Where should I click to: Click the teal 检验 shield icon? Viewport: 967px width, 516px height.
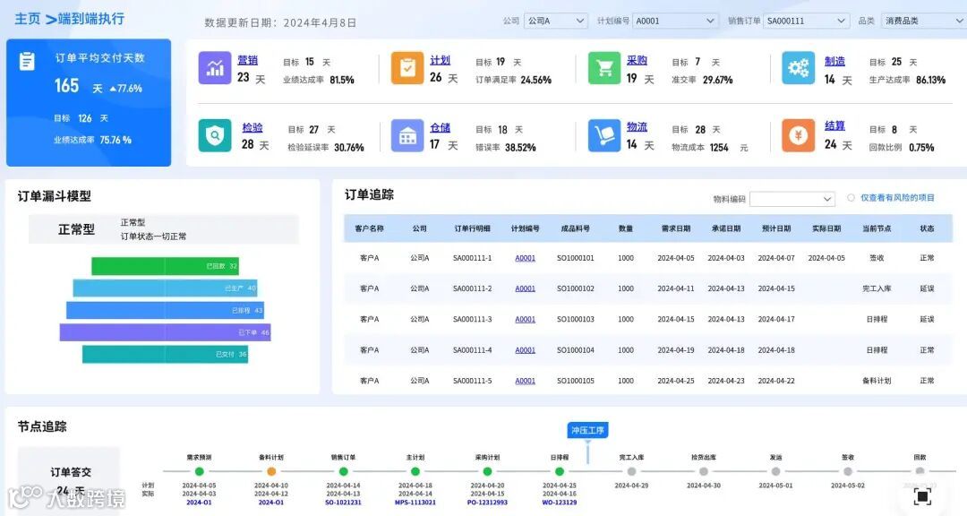point(215,135)
